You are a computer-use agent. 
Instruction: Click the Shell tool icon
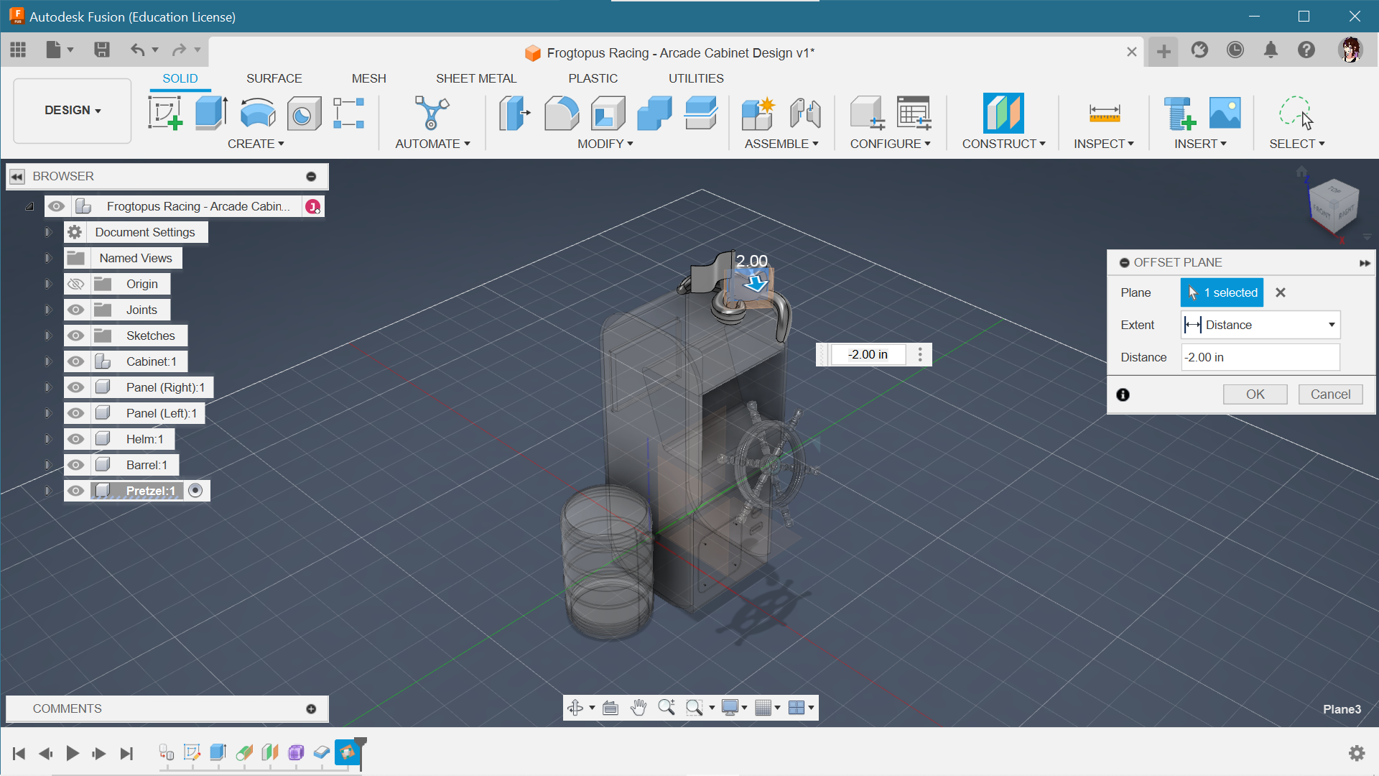(x=608, y=113)
